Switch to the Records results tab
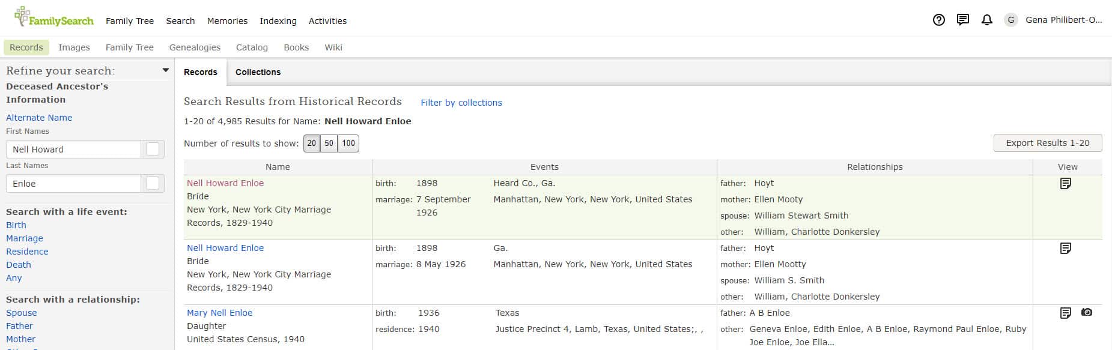The height and width of the screenshot is (350, 1112). tap(201, 72)
